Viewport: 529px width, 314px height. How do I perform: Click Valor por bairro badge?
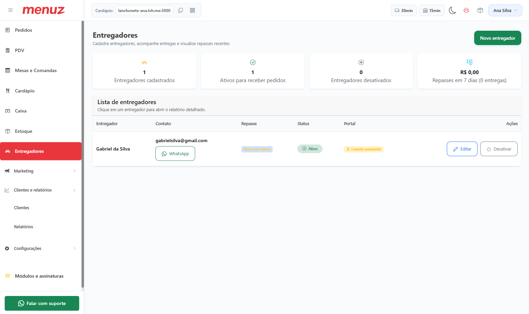tap(257, 149)
